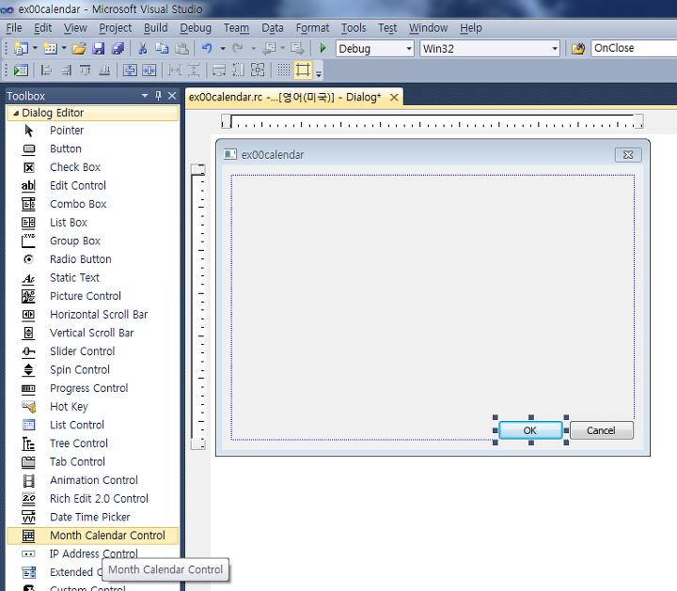The height and width of the screenshot is (591, 677).
Task: Select the Tree Control toolbox item
Action: tap(92, 443)
